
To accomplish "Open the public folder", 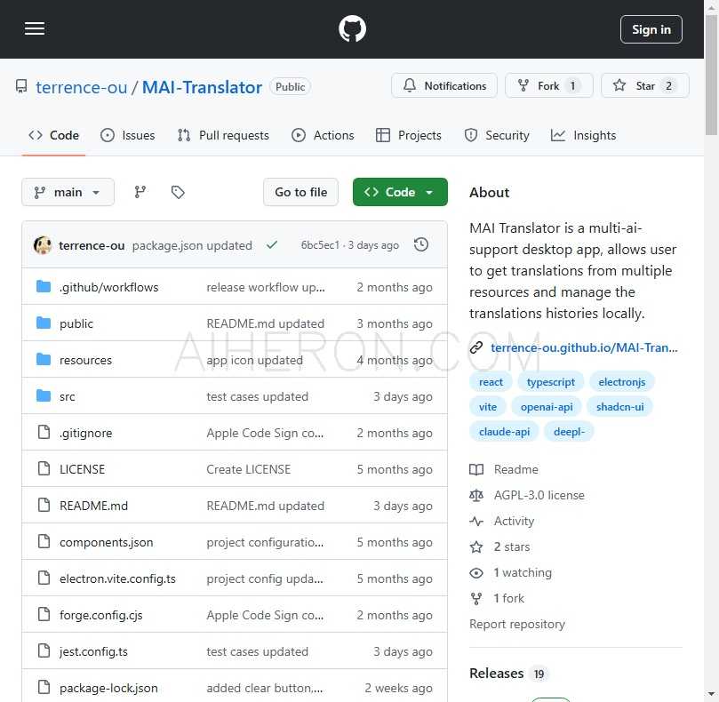I will tap(76, 323).
